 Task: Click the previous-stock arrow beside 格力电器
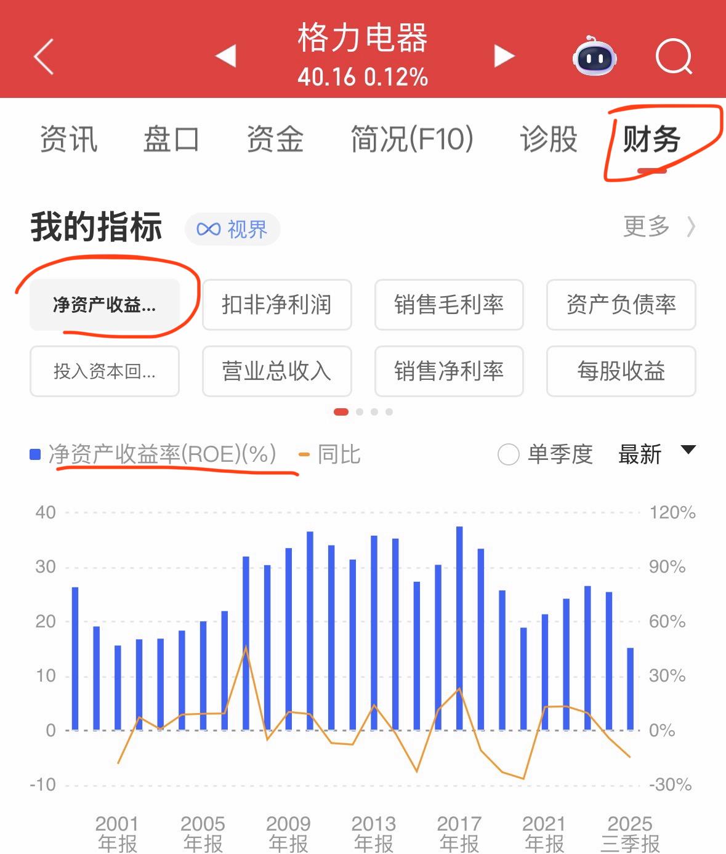coord(227,55)
